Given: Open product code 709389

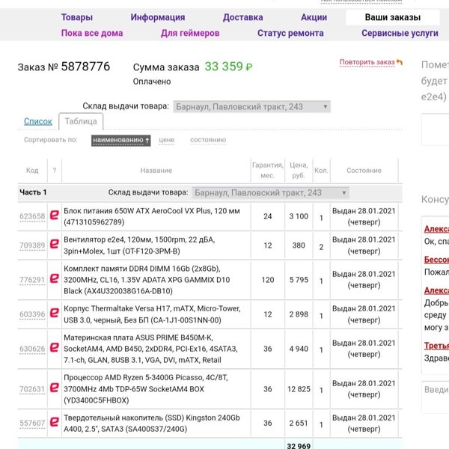Looking at the screenshot, I should (32, 245).
